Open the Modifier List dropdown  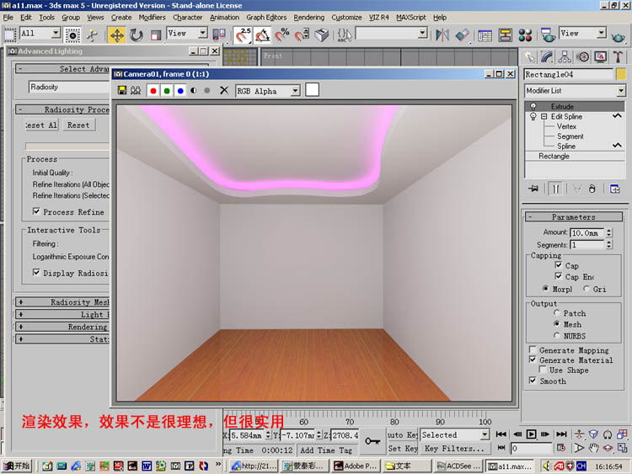[572, 91]
